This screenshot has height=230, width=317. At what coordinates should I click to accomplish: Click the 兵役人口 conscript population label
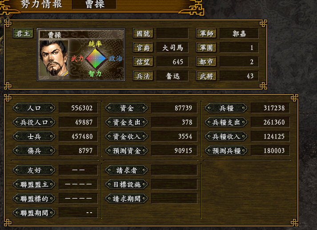coord(34,122)
